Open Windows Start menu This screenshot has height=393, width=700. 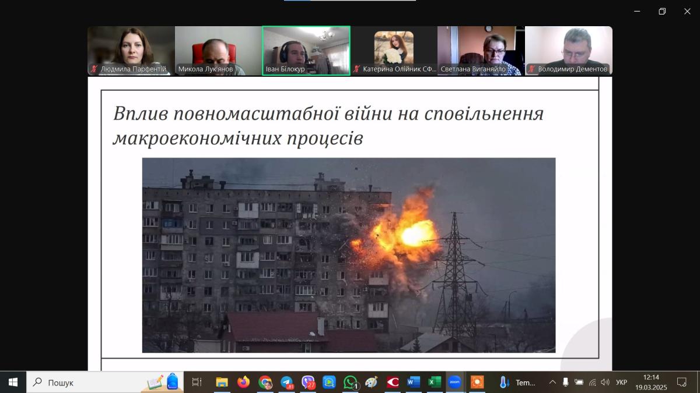[x=13, y=383]
